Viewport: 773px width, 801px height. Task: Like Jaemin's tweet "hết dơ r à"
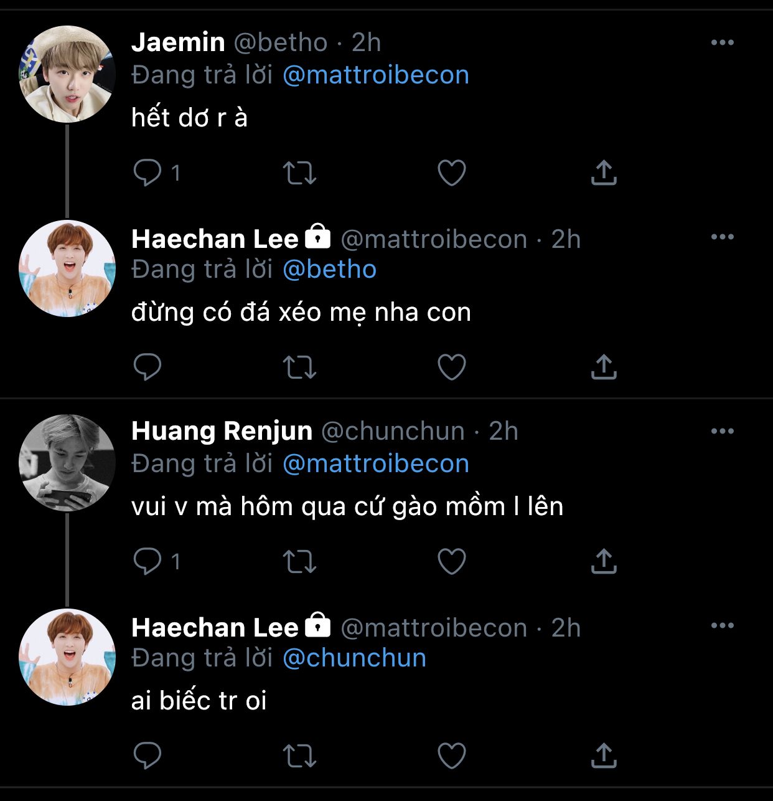coord(452,173)
